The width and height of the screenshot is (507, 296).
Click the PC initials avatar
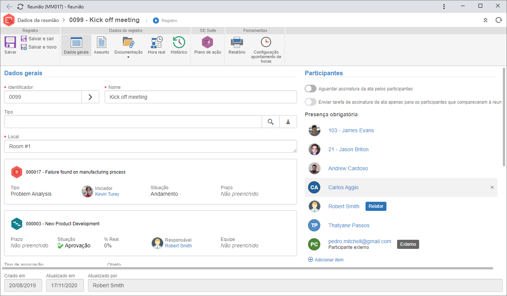pos(314,244)
